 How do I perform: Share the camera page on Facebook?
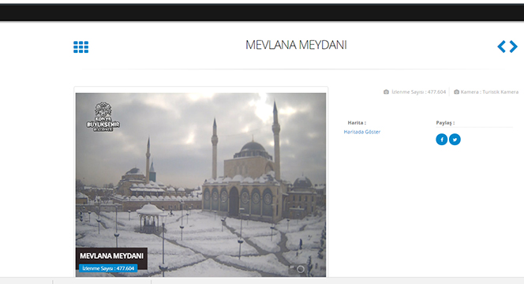[x=441, y=140]
